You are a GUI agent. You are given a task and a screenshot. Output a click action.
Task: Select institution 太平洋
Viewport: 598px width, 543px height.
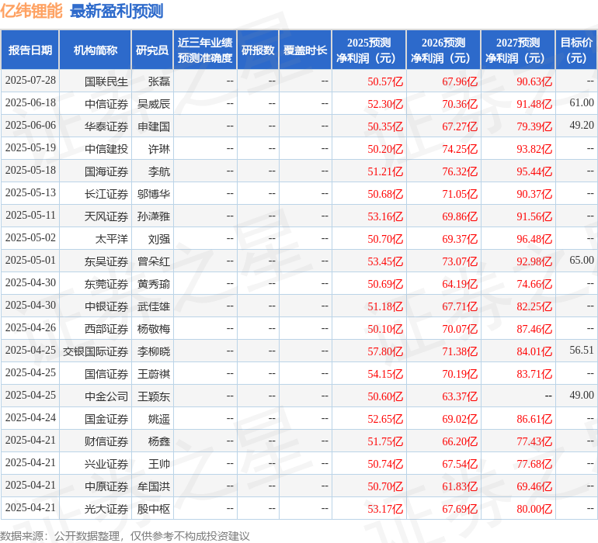click(x=111, y=239)
